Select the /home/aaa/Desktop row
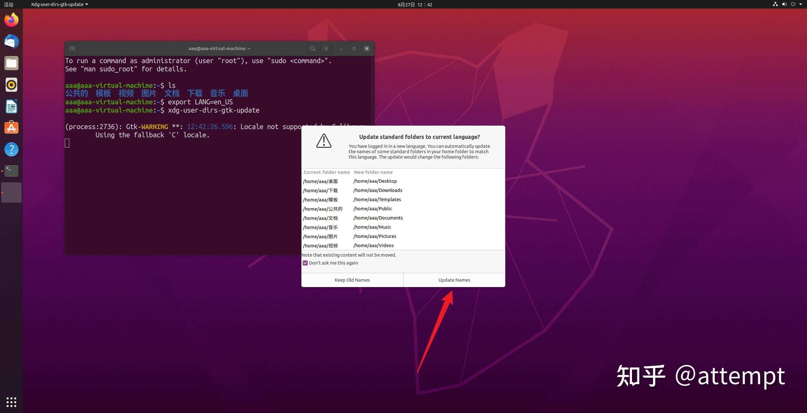 [x=403, y=181]
